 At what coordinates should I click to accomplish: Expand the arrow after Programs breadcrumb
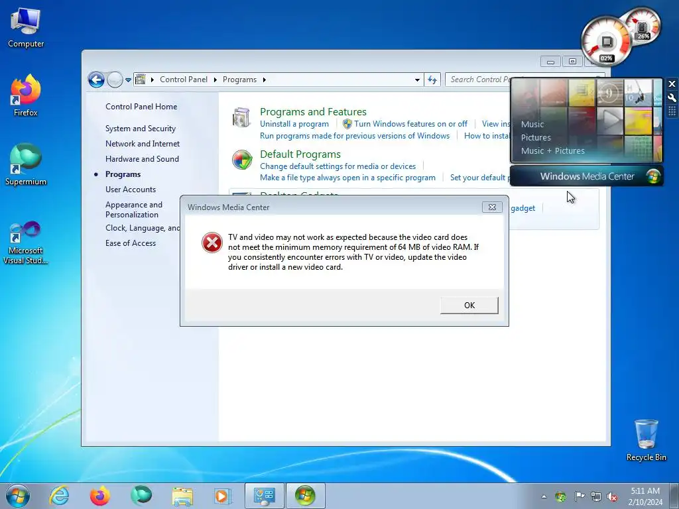pyautogui.click(x=264, y=80)
